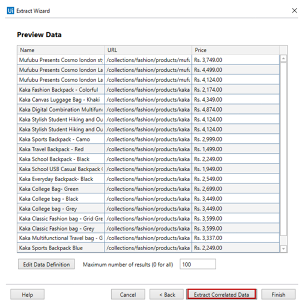Viewport: 308px width, 304px height.
Task: Select the Rs. 3,749.00 price cell
Action: point(236,60)
